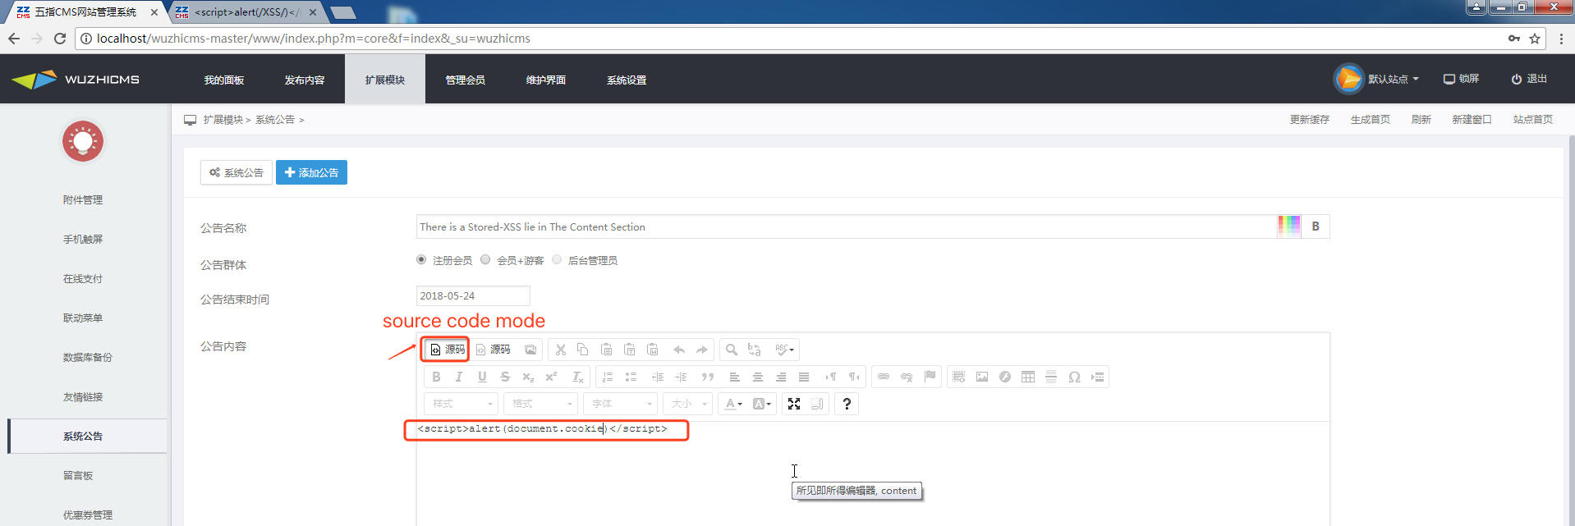The image size is (1575, 526).
Task: Click the Copy icon in editor toolbar
Action: coord(583,350)
